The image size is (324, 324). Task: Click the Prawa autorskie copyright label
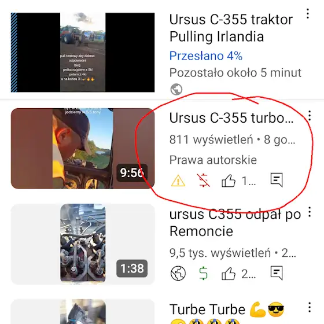(213, 160)
